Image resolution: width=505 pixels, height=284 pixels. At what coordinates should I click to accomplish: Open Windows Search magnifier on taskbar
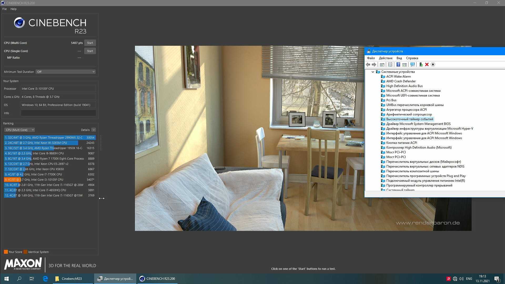(19, 279)
